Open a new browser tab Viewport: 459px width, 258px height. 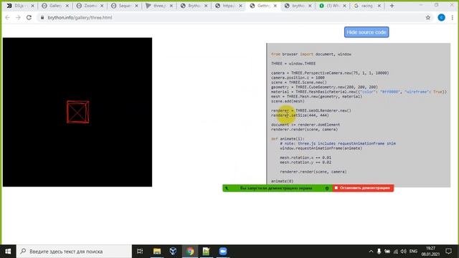coord(392,6)
